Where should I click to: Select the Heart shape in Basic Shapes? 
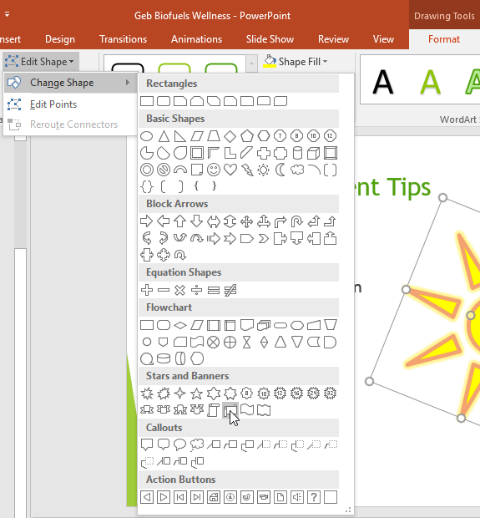230,170
